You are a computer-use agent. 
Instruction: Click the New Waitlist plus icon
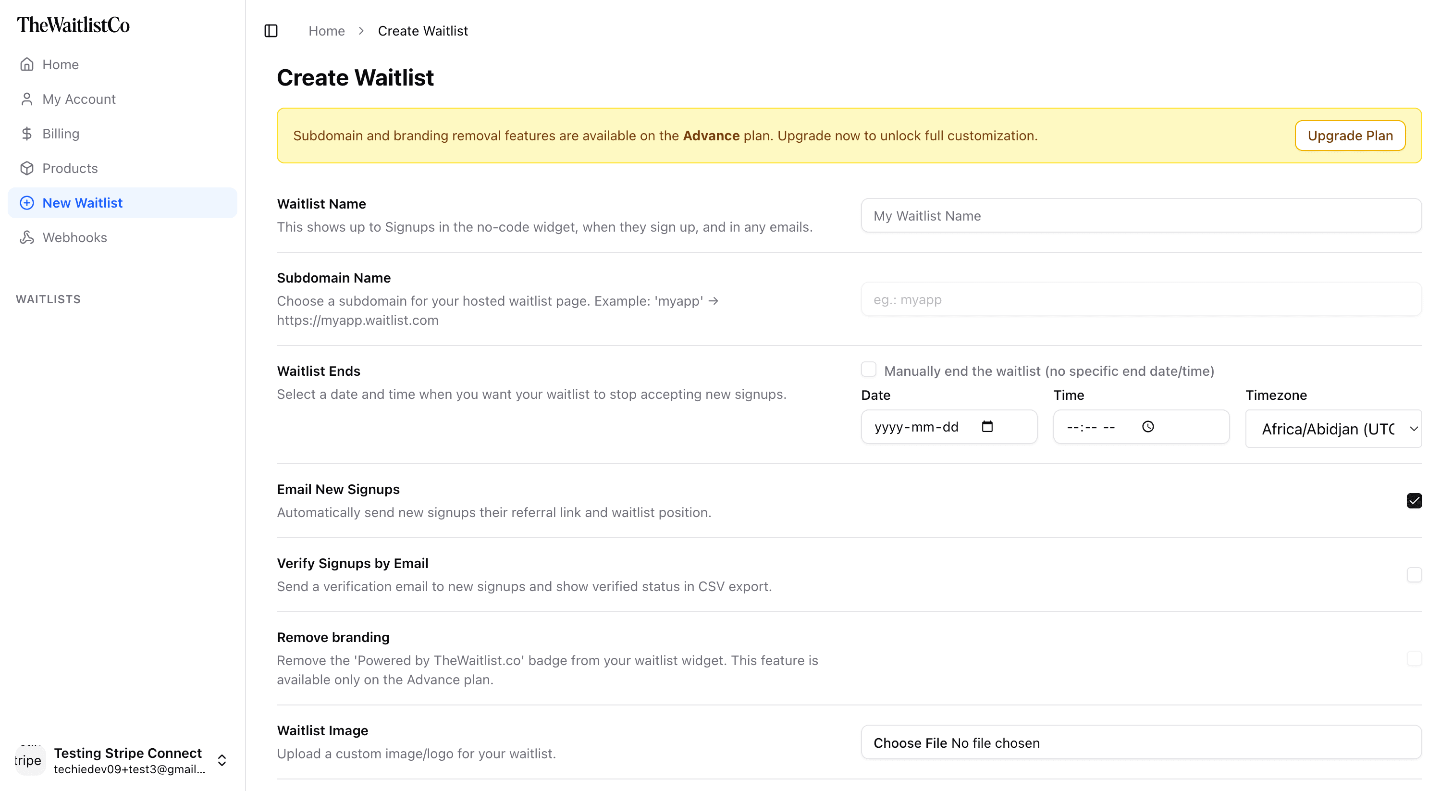coord(27,202)
